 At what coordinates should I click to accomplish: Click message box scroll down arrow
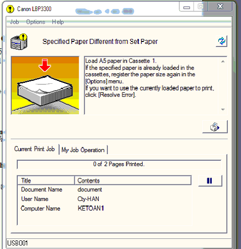223,110
